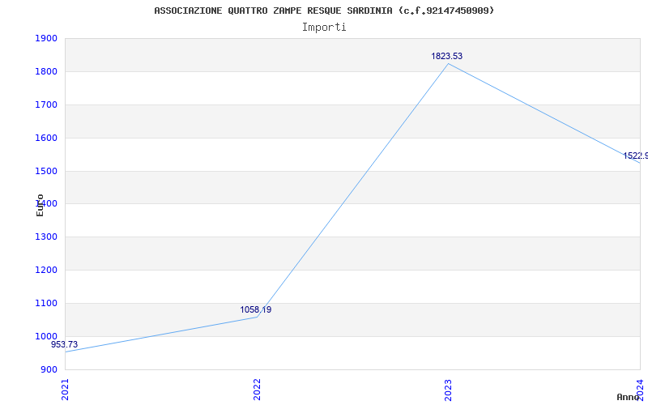The height and width of the screenshot is (405, 648).
Task: Click the 1200 y-axis tick label
Action: pos(46,270)
